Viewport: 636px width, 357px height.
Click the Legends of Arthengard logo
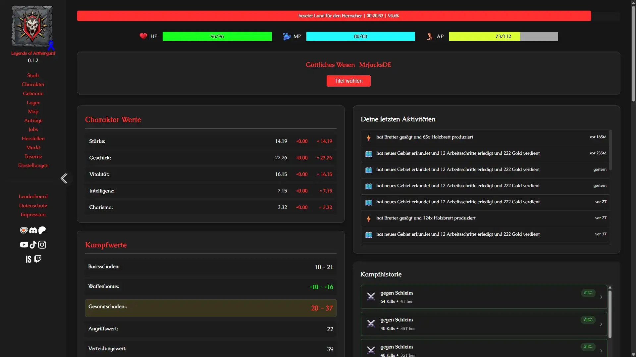32,26
